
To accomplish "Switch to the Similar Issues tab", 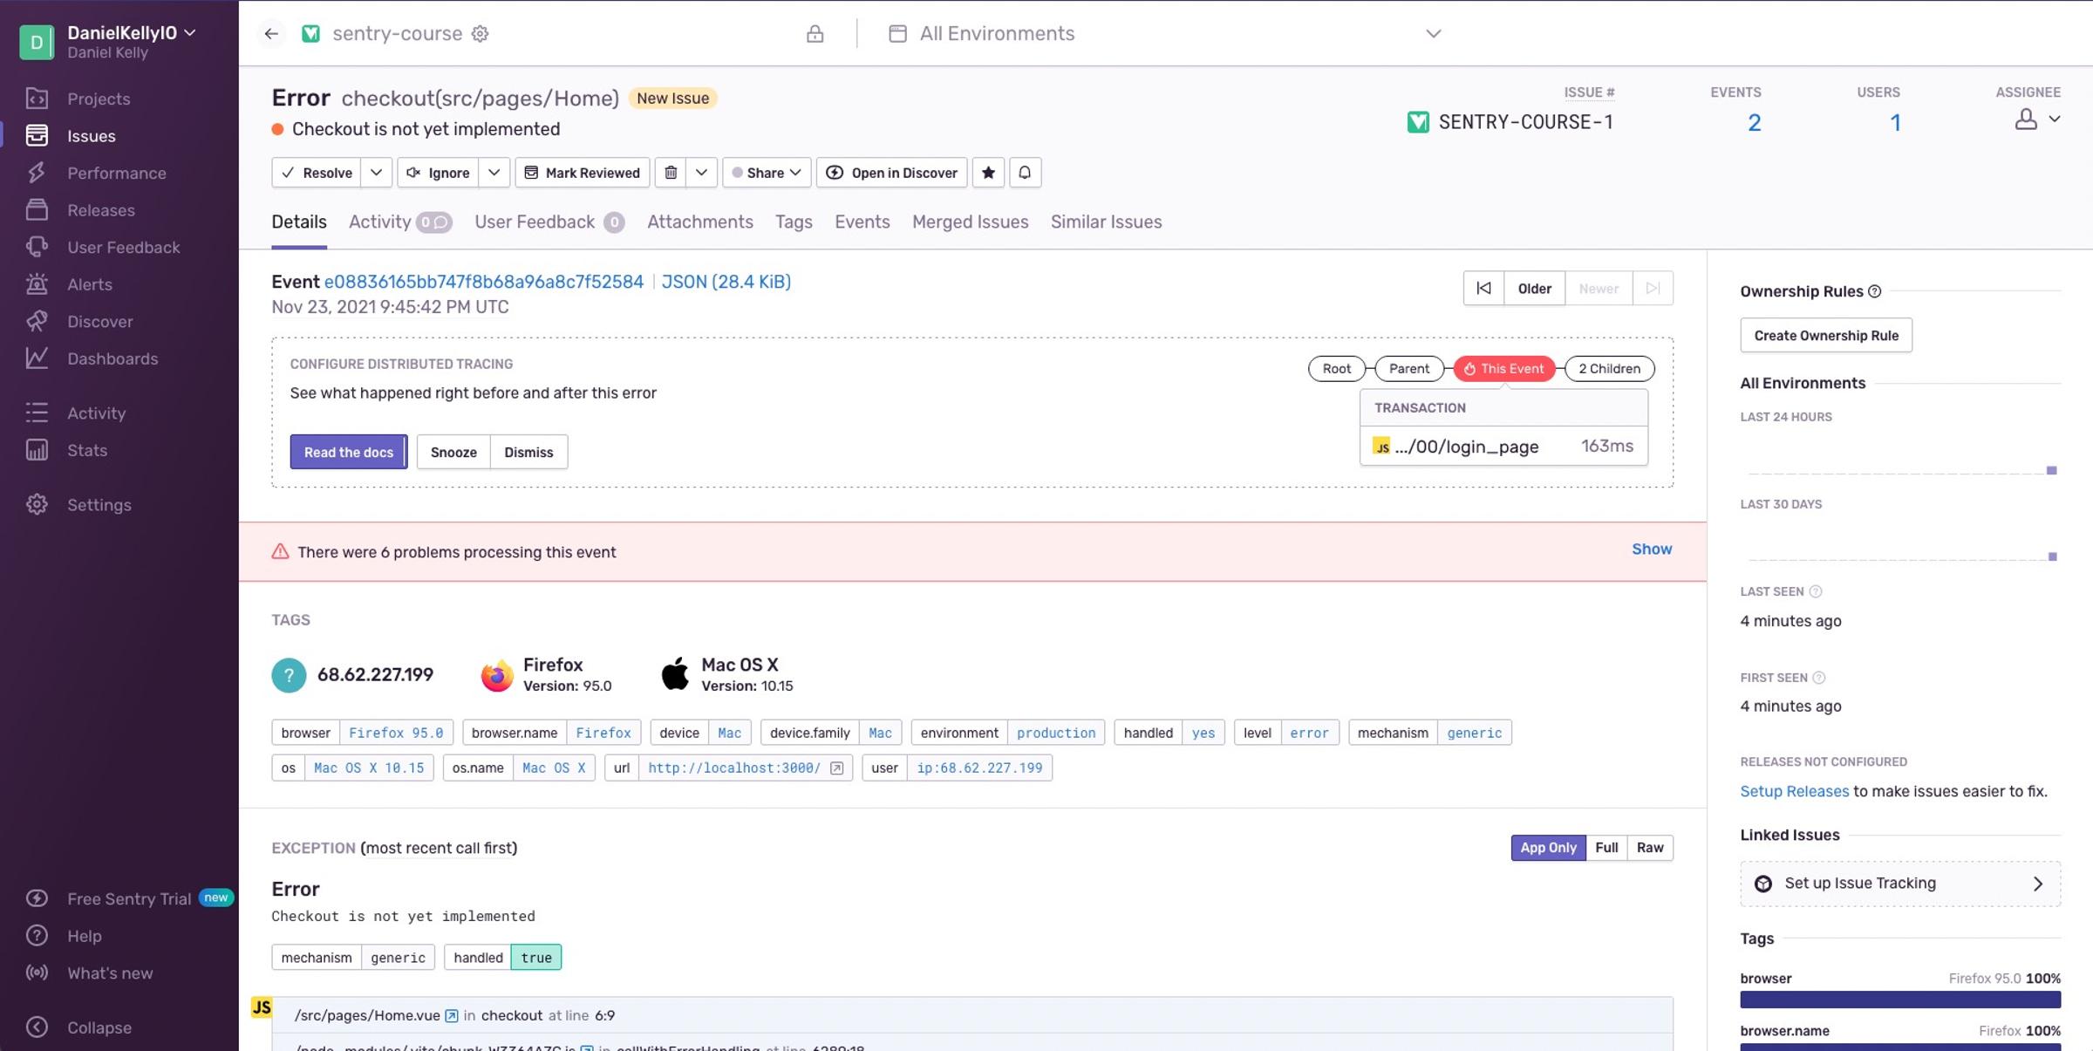I will pyautogui.click(x=1106, y=222).
